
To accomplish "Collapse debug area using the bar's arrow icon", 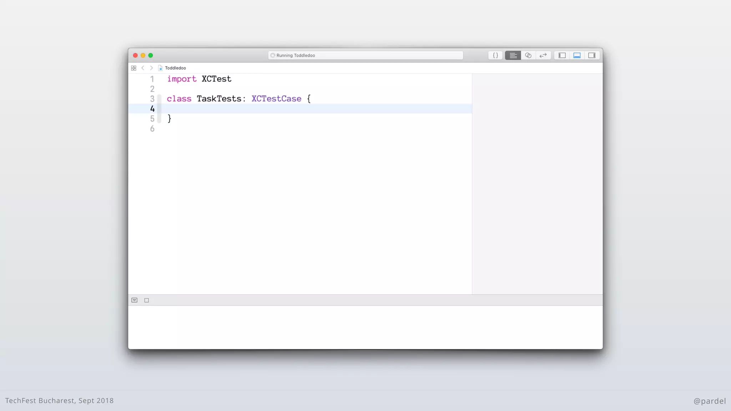I will coord(134,300).
